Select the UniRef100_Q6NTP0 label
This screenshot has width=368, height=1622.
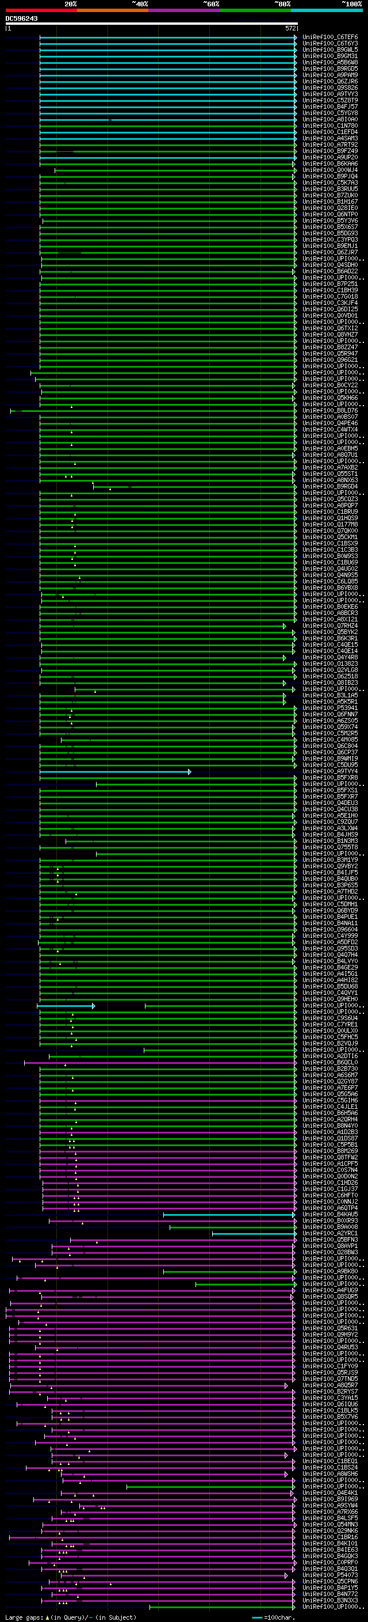pos(329,214)
